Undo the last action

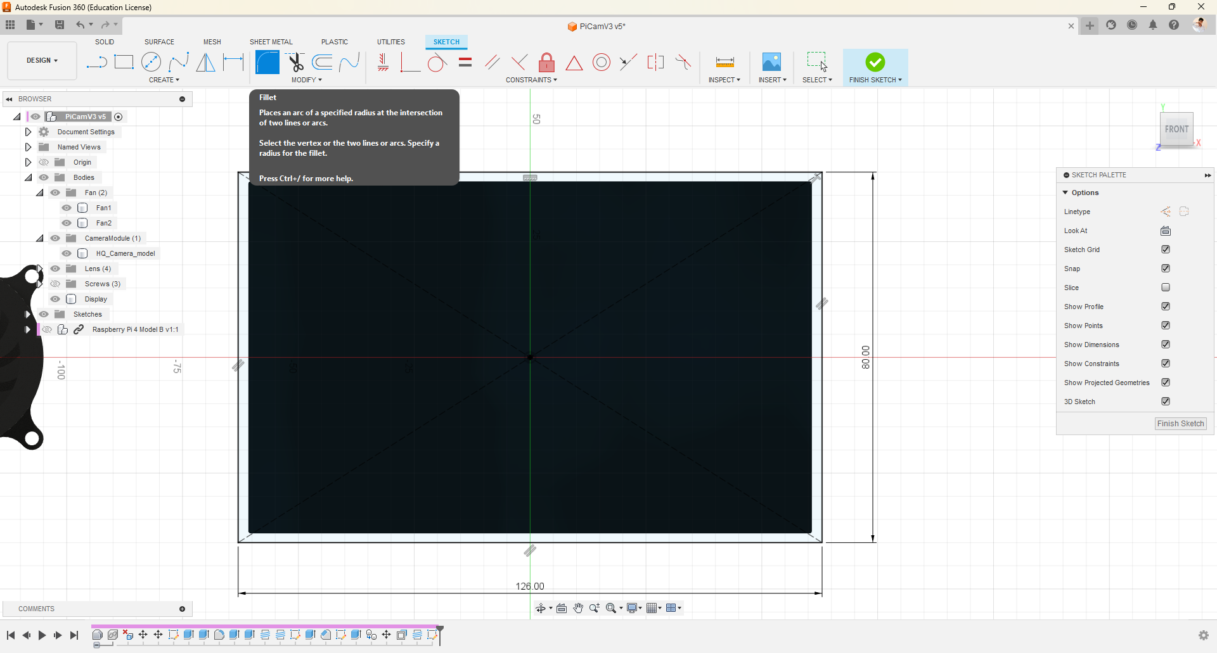[x=80, y=25]
